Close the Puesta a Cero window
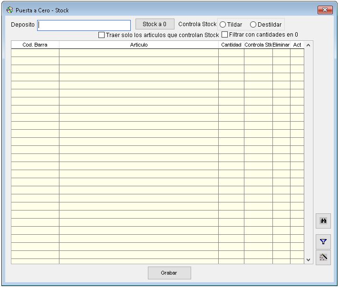The height and width of the screenshot is (287, 339). tap(325, 10)
